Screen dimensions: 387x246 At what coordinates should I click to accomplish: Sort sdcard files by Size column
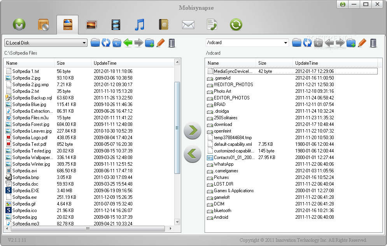(274, 63)
